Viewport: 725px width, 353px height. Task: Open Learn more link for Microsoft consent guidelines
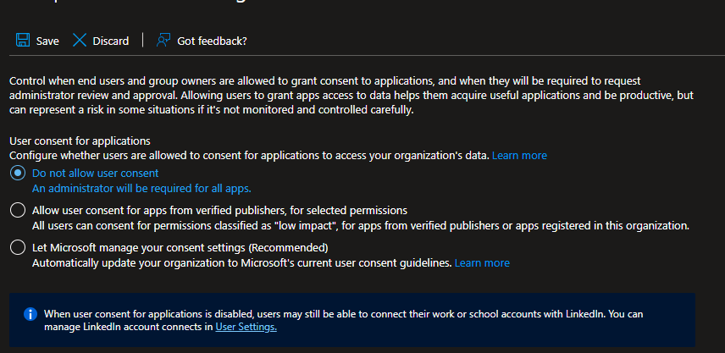[482, 263]
